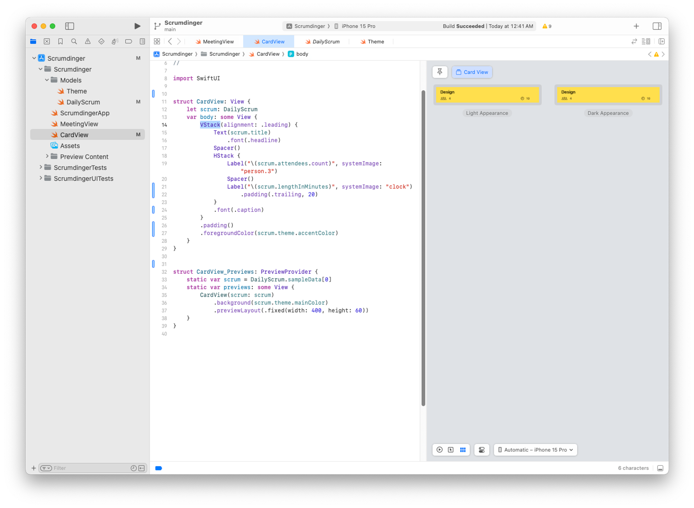Open the Source Control navigator icon
694x508 pixels.
[47, 41]
